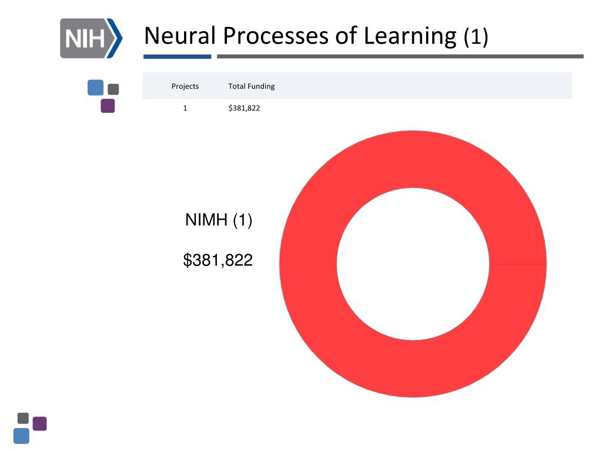The width and height of the screenshot is (602, 451).
Task: Click the Neural Processes of Learning title
Action: 300,36
